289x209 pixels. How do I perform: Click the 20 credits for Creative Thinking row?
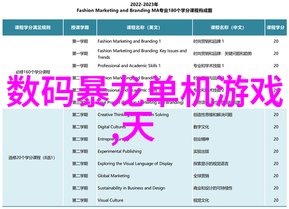(276, 115)
